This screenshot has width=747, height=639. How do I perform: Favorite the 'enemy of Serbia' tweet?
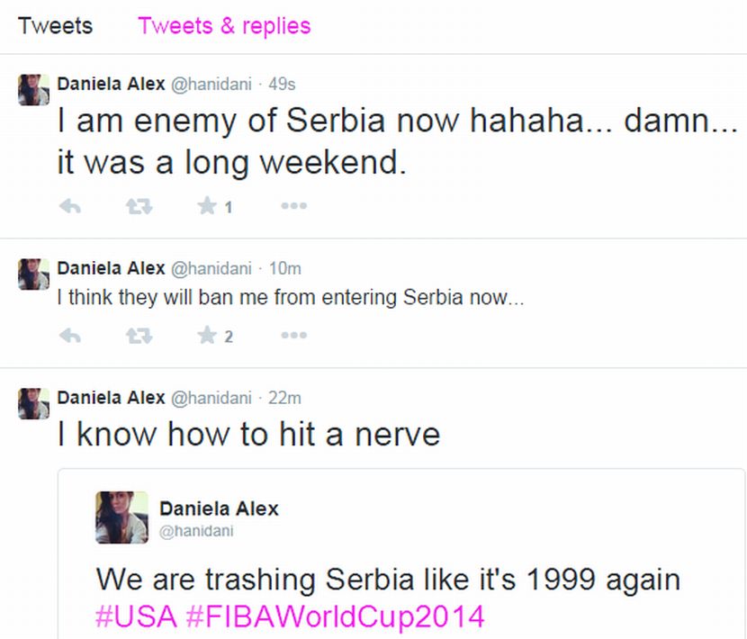(x=207, y=207)
